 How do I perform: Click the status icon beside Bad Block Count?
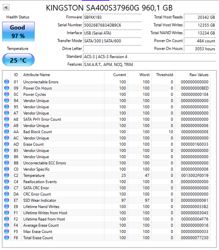click(6, 132)
